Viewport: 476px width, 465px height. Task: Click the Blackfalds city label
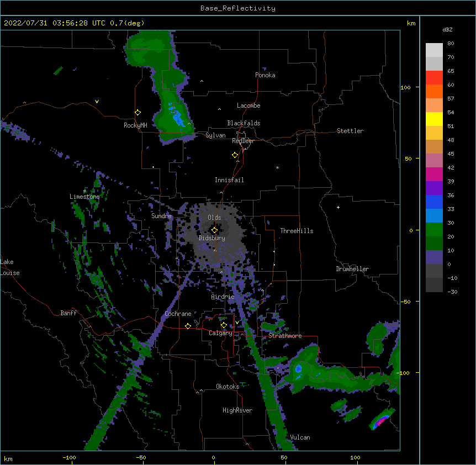pyautogui.click(x=244, y=123)
